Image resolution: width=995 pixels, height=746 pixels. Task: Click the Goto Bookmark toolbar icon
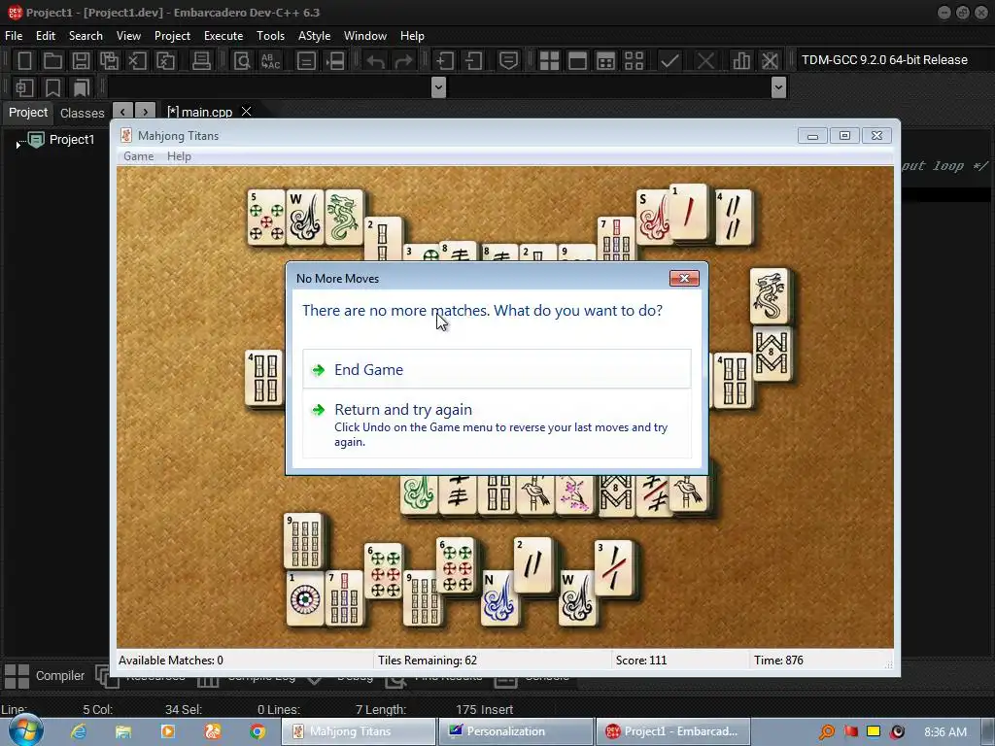pos(81,87)
